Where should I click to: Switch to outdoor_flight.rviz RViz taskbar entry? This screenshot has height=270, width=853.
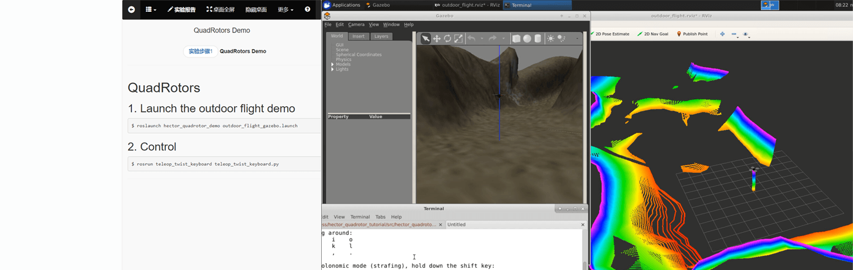point(467,5)
